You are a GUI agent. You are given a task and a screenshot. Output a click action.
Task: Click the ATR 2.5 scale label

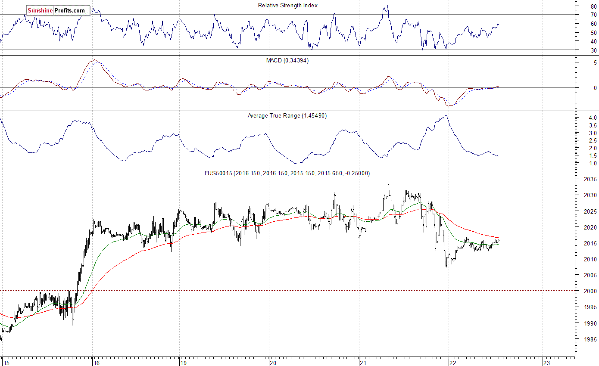593,141
